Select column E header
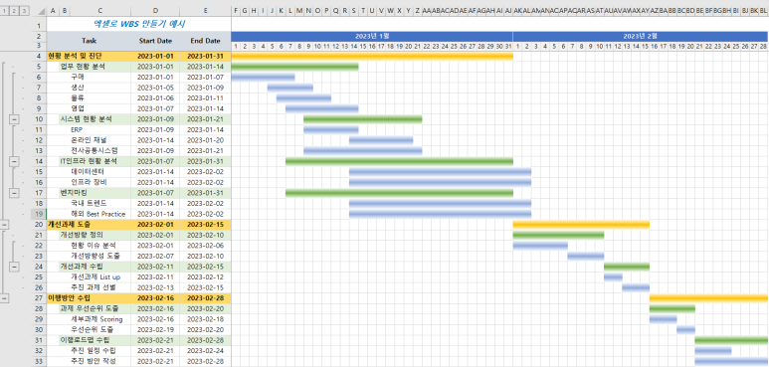The height and width of the screenshot is (367, 769). point(206,11)
